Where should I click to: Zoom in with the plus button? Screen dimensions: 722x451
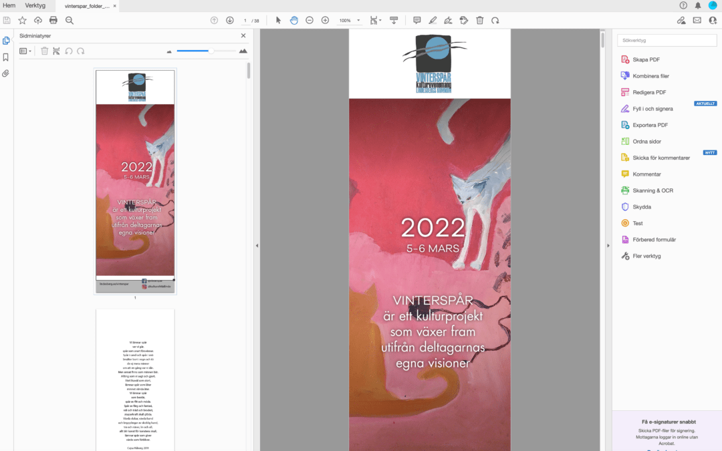click(325, 20)
